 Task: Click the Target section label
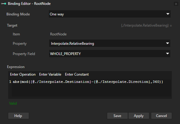click(x=12, y=25)
